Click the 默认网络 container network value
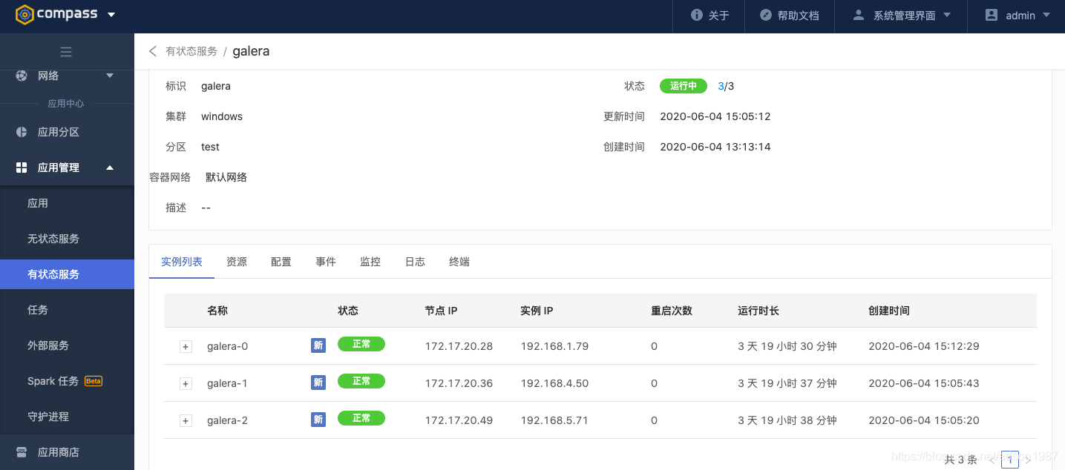 226,177
